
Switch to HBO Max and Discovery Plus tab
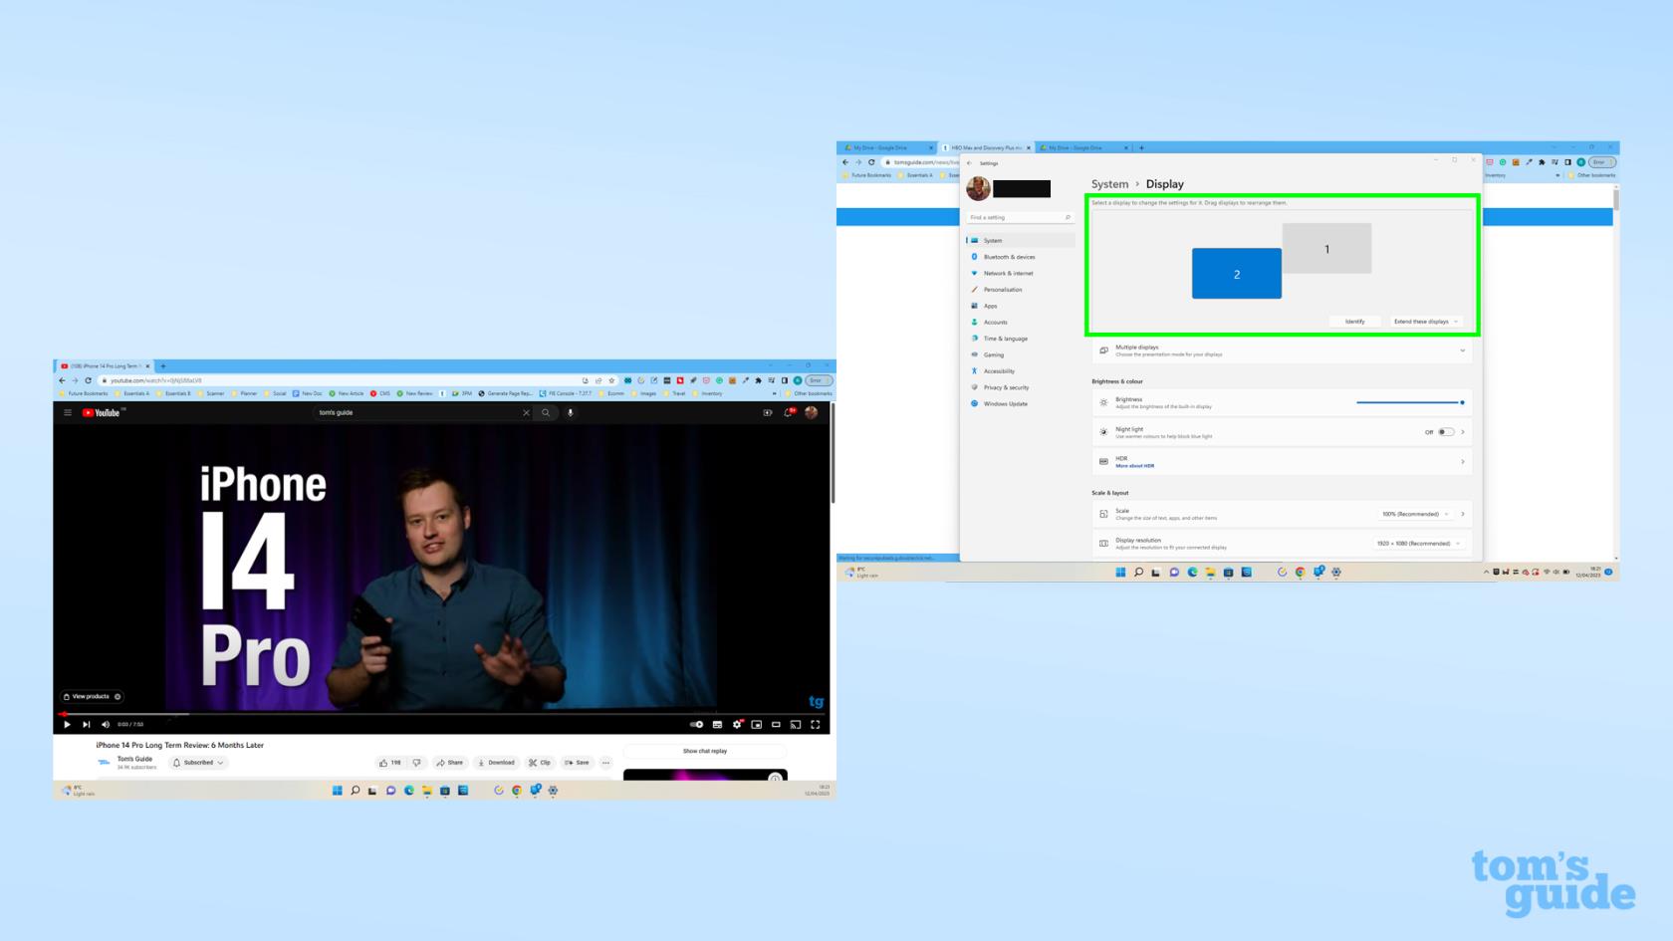pos(987,147)
